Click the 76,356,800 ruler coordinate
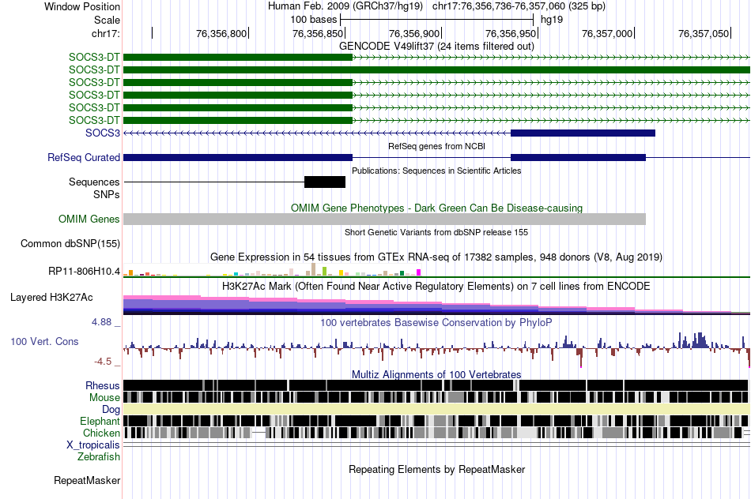Screen dimensions: 751x499 tap(221, 33)
